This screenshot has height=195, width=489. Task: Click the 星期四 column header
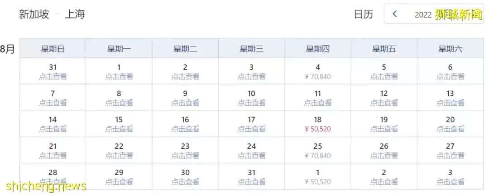tap(317, 49)
